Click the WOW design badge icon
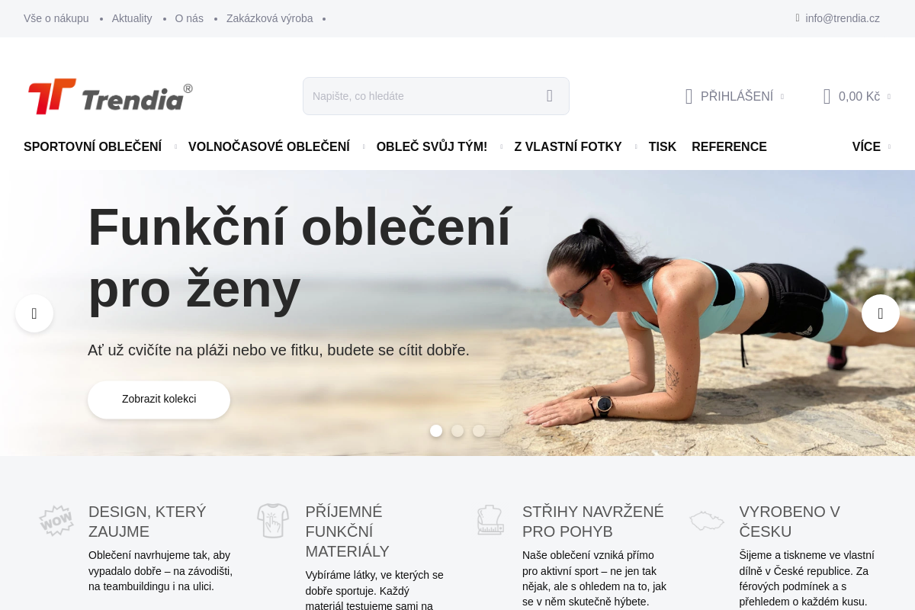Viewport: 915px width, 610px height. (56, 521)
